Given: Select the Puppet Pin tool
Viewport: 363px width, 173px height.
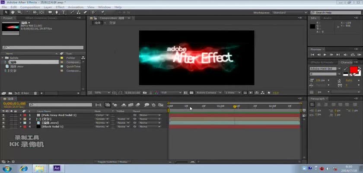Looking at the screenshot, I should pyautogui.click(x=102, y=12).
